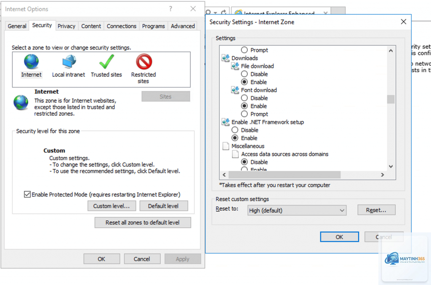The height and width of the screenshot is (285, 431).
Task: Select Disable under .NET Framework setup
Action: tap(235, 130)
